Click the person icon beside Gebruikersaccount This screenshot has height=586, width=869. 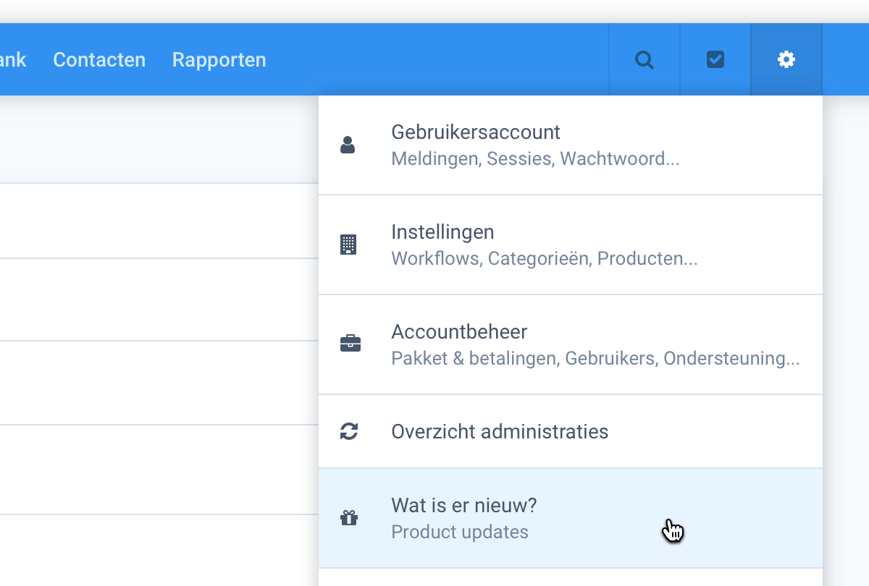348,145
